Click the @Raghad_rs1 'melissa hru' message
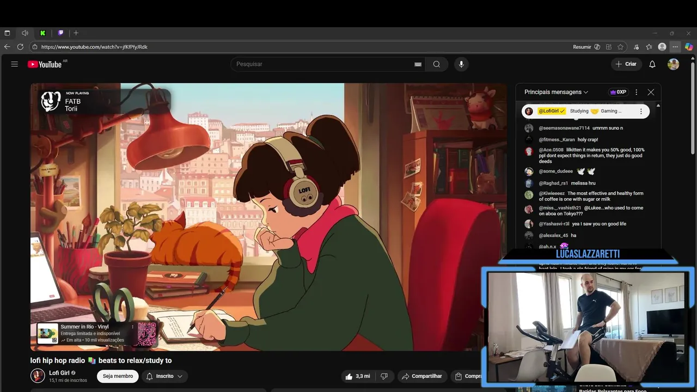This screenshot has width=697, height=392. point(583,183)
